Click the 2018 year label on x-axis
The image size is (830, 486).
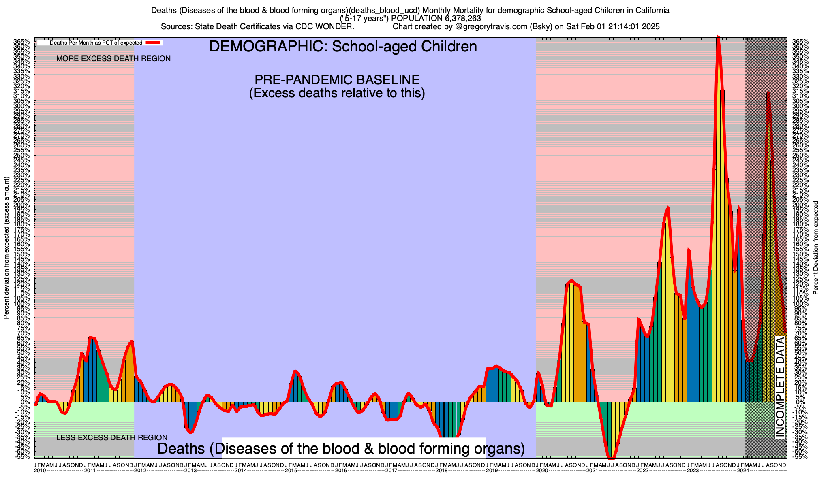click(x=441, y=471)
